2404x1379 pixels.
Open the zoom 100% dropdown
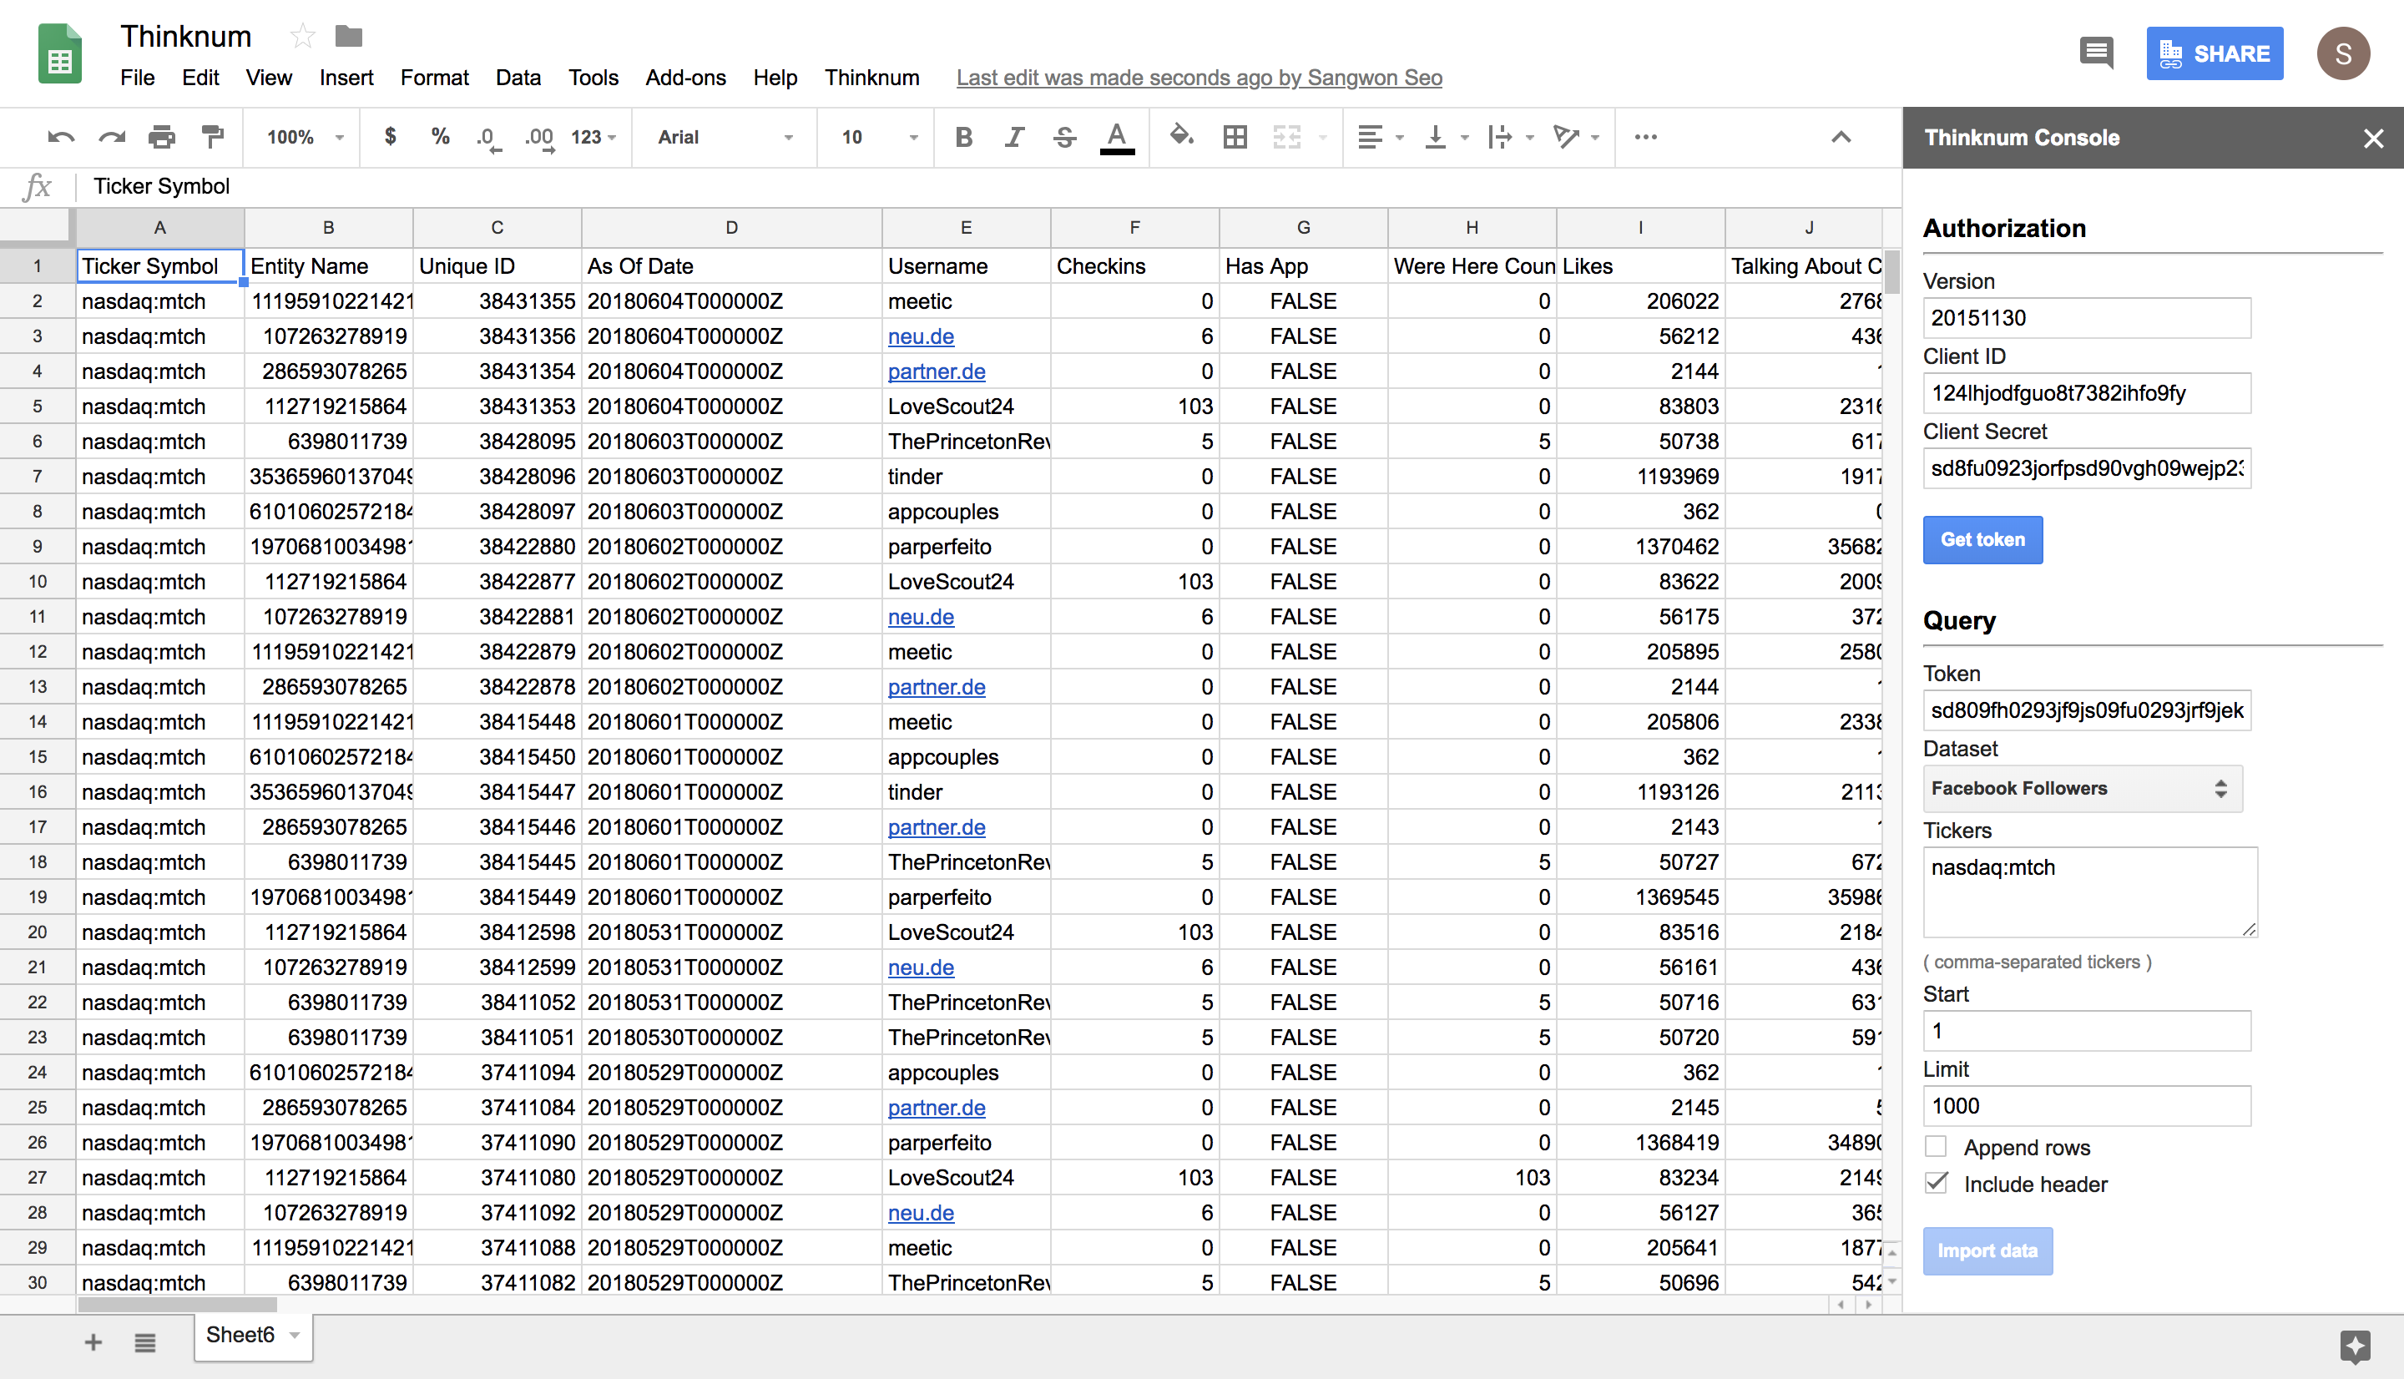pos(304,138)
